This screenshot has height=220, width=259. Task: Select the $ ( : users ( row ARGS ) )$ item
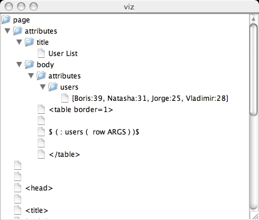[x=94, y=132]
